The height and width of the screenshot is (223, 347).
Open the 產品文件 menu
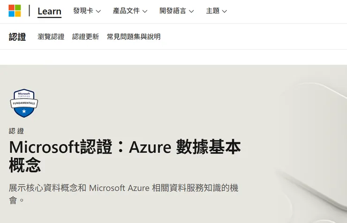pyautogui.click(x=126, y=11)
